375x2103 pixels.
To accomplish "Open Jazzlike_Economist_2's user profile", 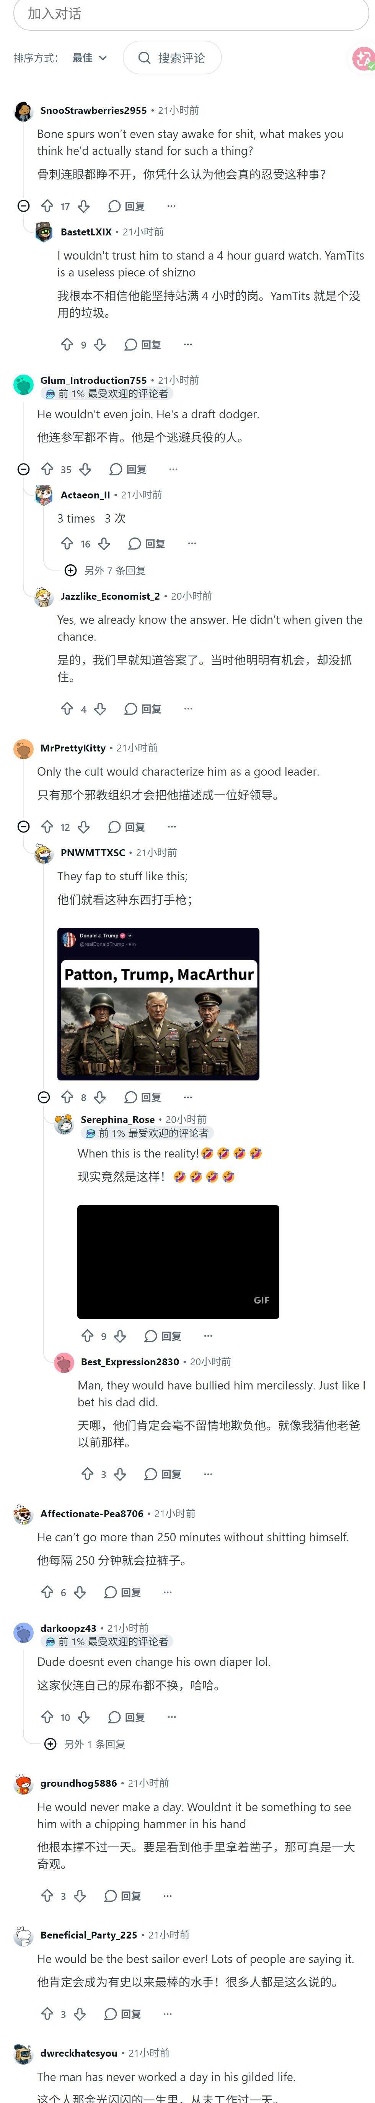I will click(x=110, y=596).
